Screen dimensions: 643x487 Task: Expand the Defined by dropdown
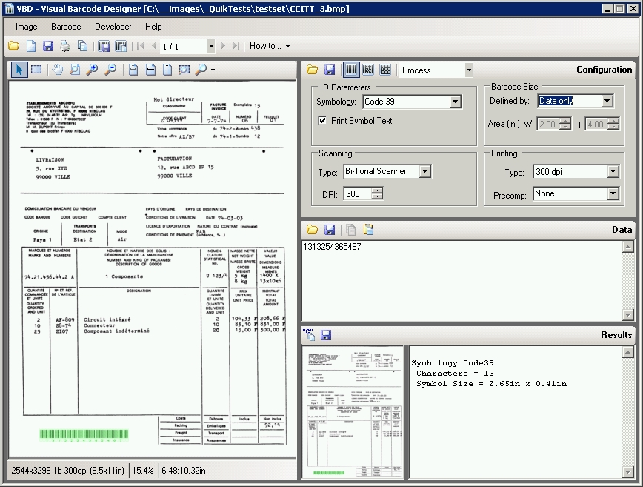607,101
